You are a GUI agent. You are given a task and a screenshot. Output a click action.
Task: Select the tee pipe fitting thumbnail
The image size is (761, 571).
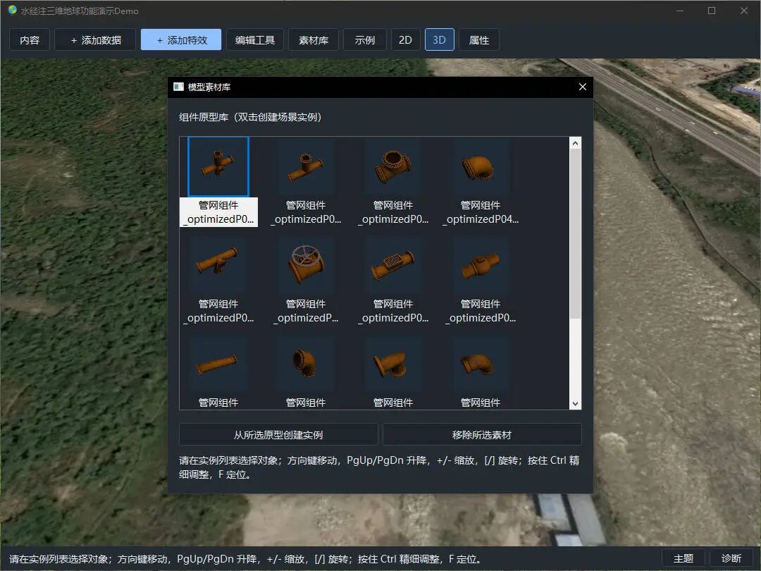point(306,166)
